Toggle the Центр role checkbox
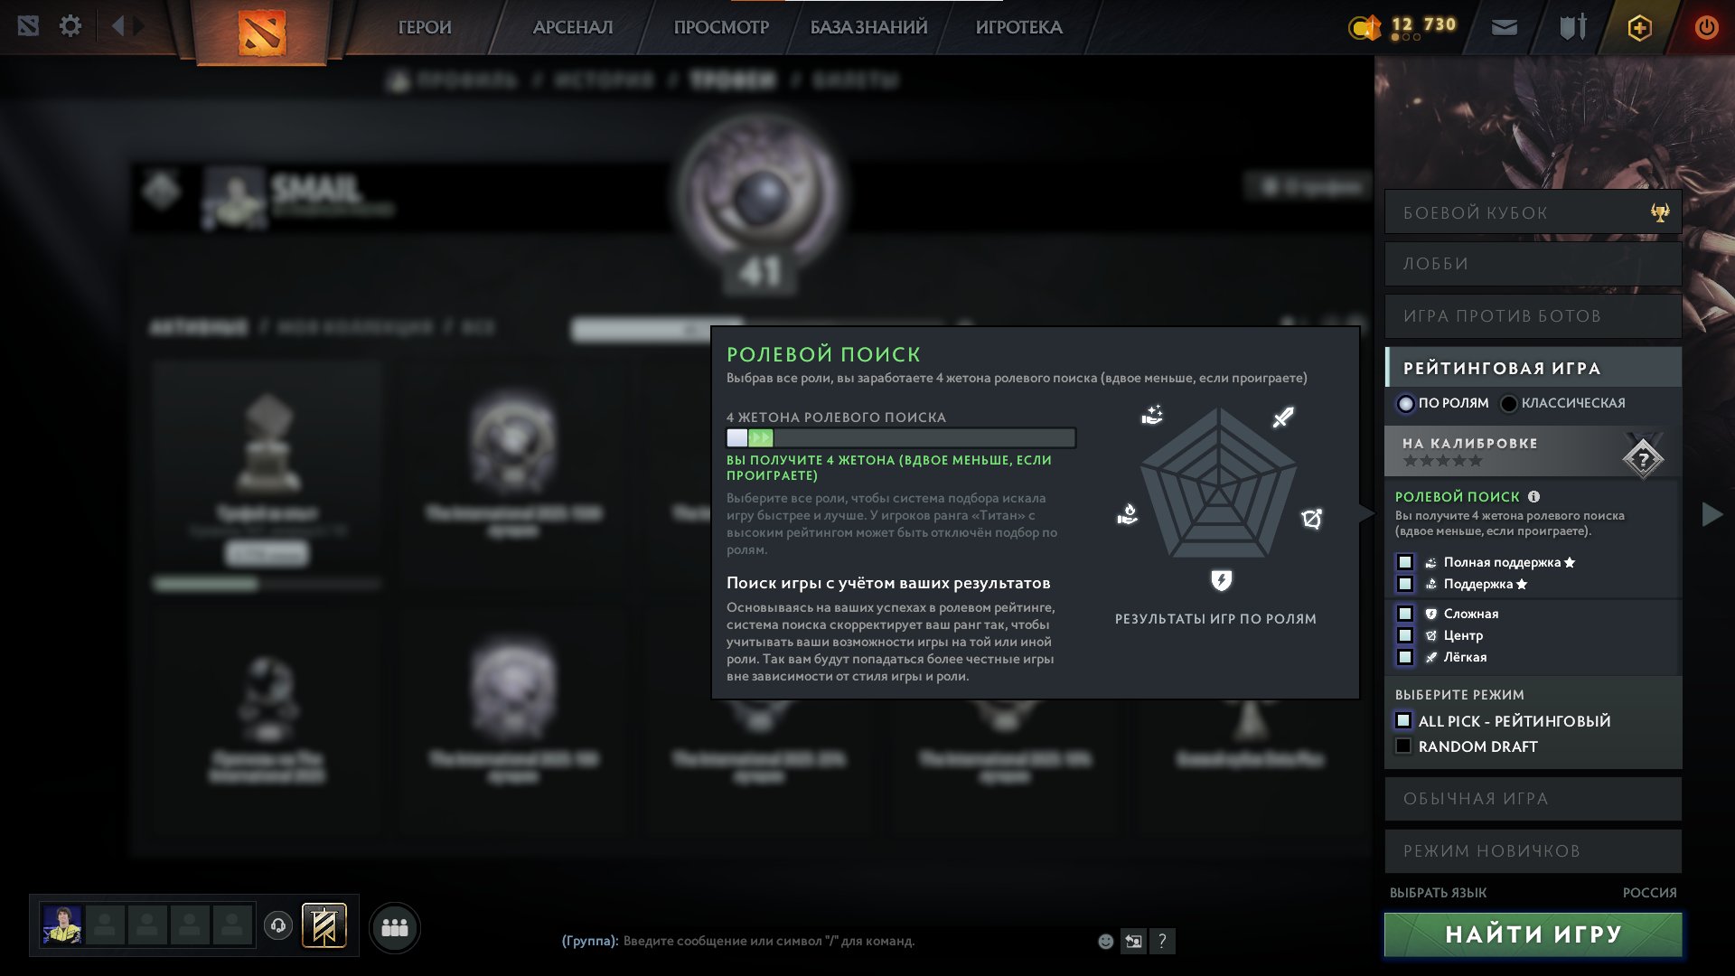The width and height of the screenshot is (1735, 976). click(1405, 635)
